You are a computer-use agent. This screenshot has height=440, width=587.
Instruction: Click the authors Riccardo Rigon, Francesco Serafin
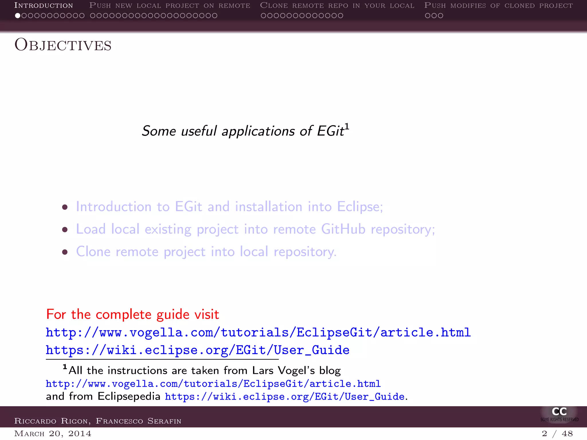coord(98,421)
